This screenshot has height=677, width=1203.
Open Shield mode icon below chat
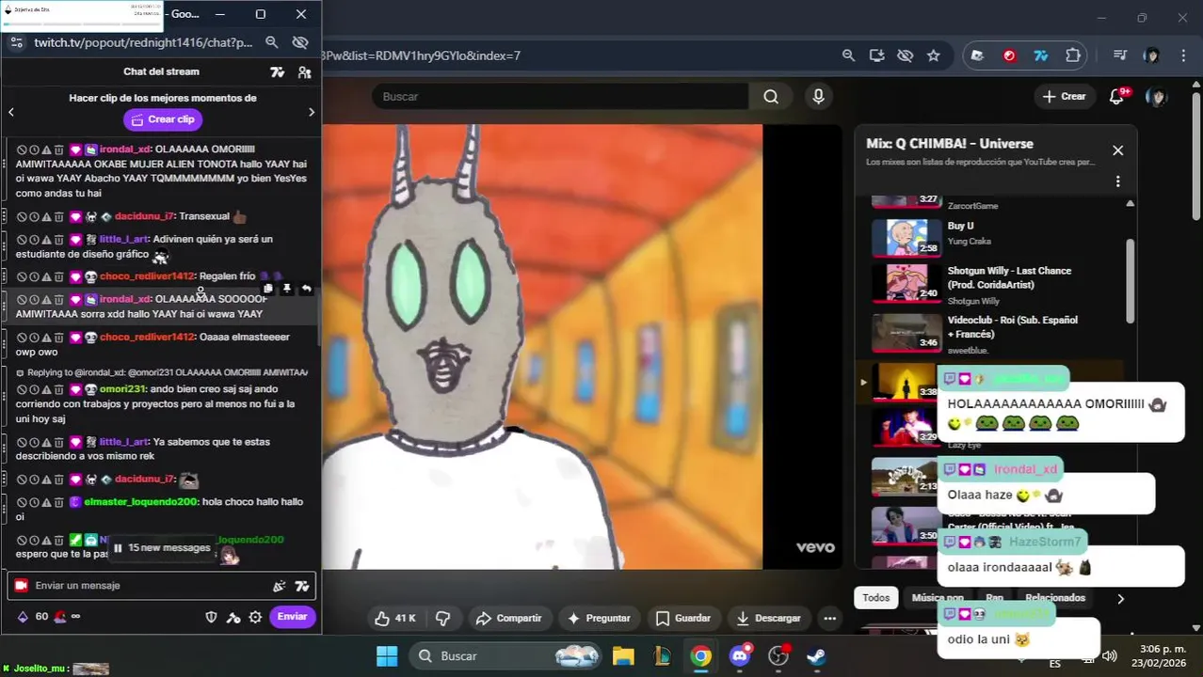click(212, 617)
